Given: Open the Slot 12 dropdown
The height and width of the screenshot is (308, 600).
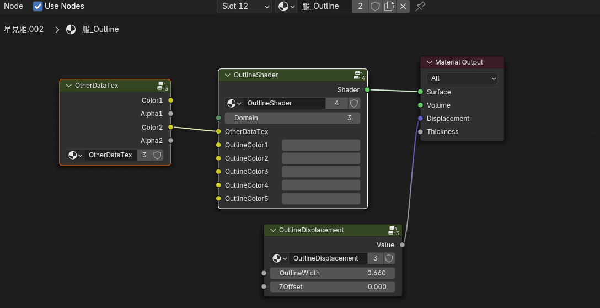Looking at the screenshot, I should coord(244,7).
